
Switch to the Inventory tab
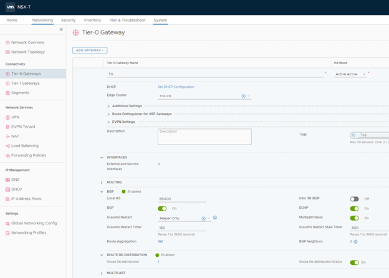(92, 21)
